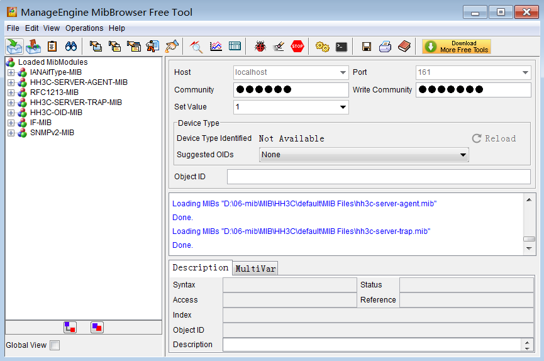Expand the SNMPv2-MIB tree node
The height and width of the screenshot is (361, 544).
click(11, 133)
